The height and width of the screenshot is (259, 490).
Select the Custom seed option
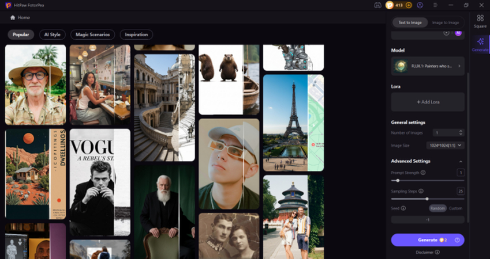455,208
